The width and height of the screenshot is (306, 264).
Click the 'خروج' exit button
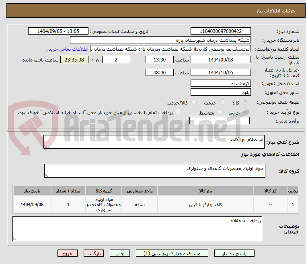click(67, 253)
